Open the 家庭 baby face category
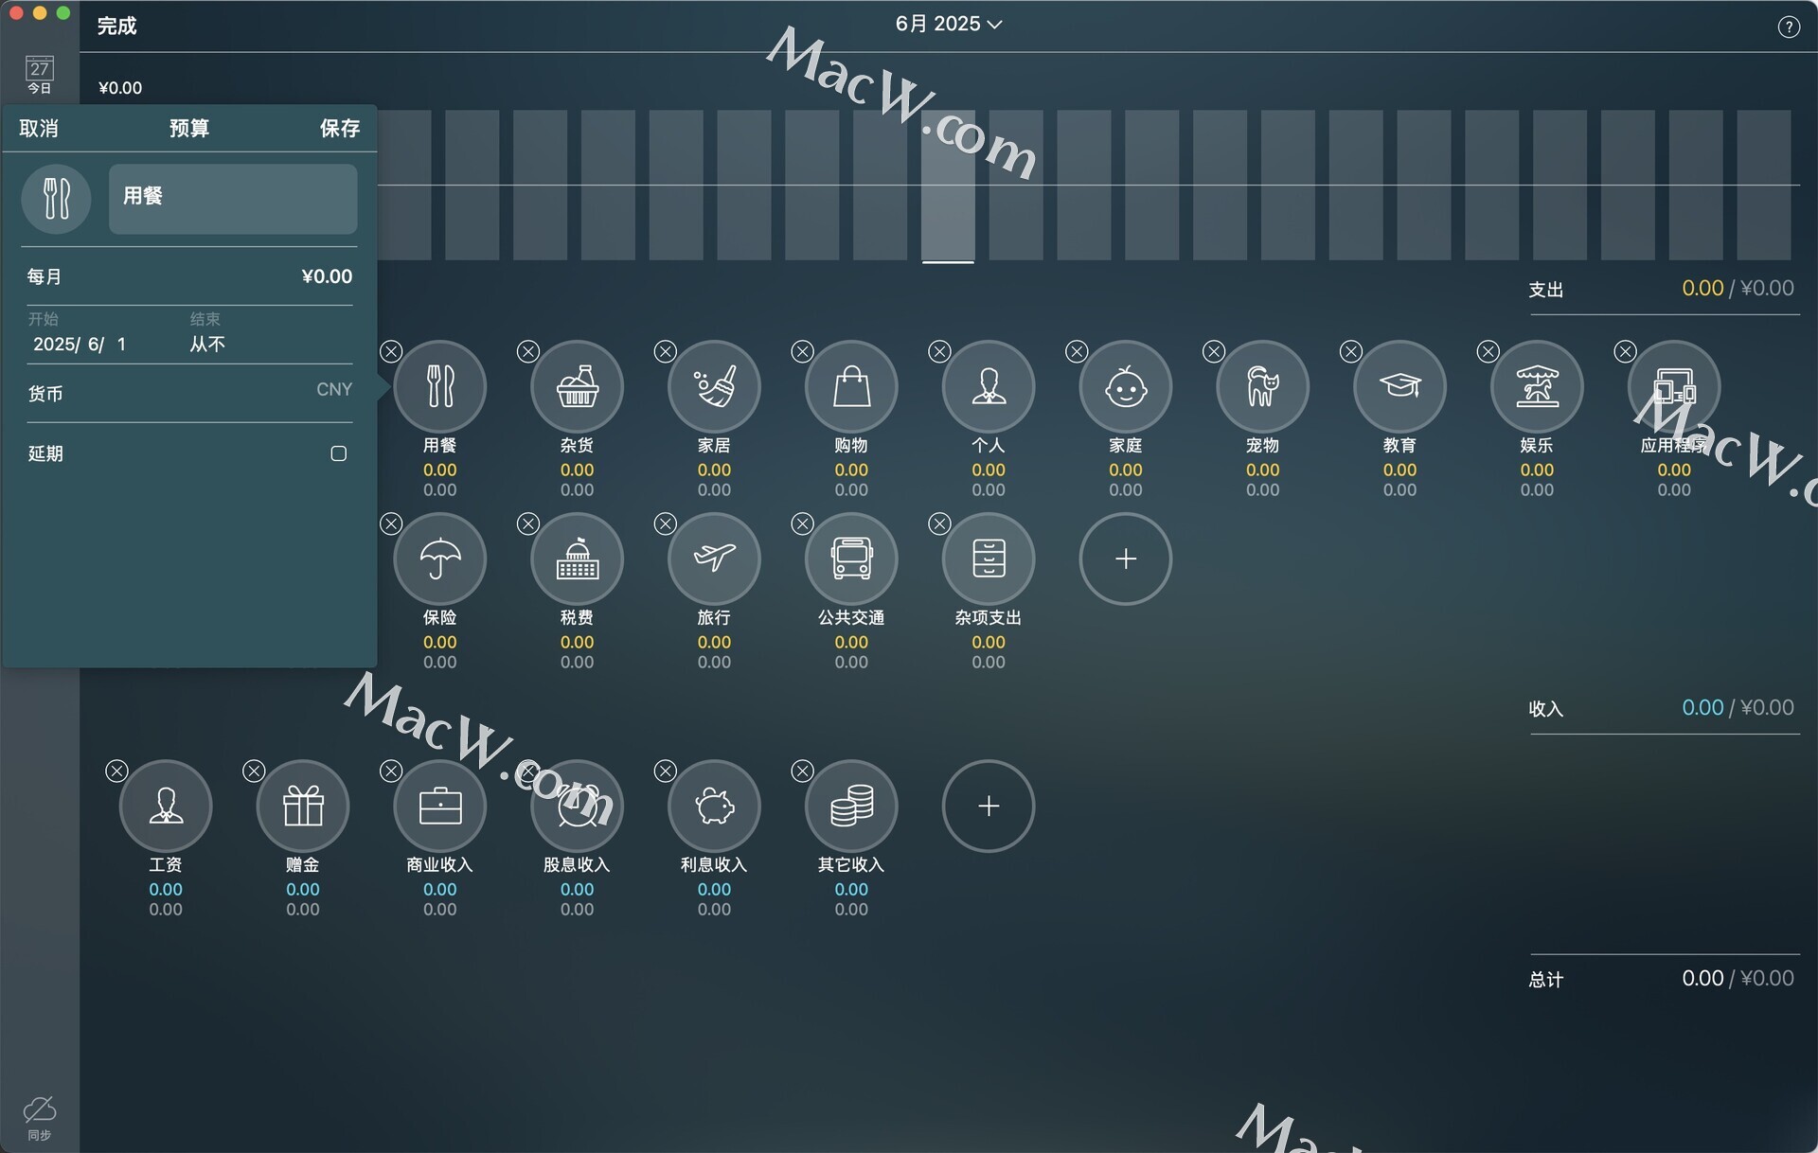The width and height of the screenshot is (1818, 1153). (1126, 386)
